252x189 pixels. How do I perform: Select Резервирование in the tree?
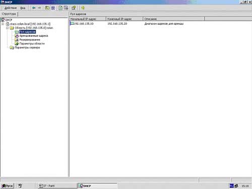(x=30, y=40)
